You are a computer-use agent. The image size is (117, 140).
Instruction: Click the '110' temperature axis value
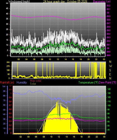(109, 101)
